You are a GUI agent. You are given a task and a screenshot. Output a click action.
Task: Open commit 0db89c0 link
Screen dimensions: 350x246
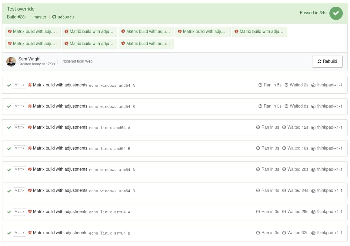pyautogui.click(x=65, y=17)
